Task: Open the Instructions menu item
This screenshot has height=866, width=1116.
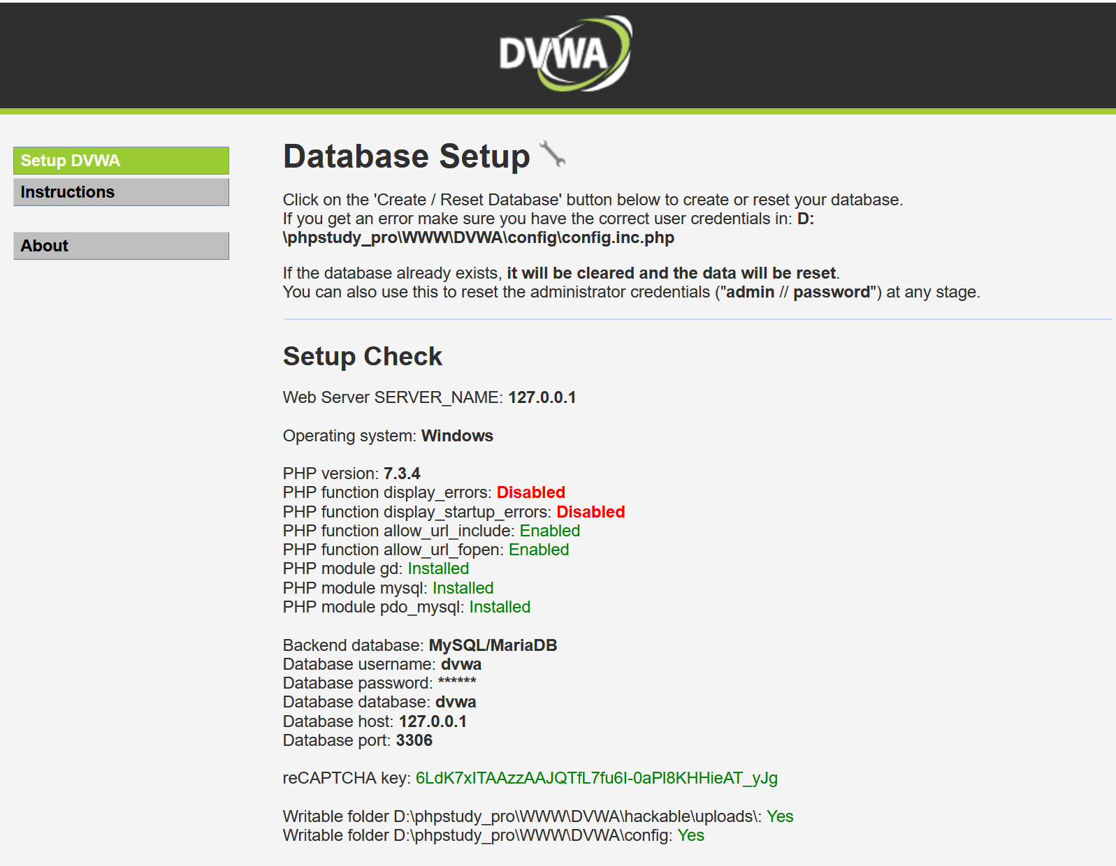Action: point(121,192)
